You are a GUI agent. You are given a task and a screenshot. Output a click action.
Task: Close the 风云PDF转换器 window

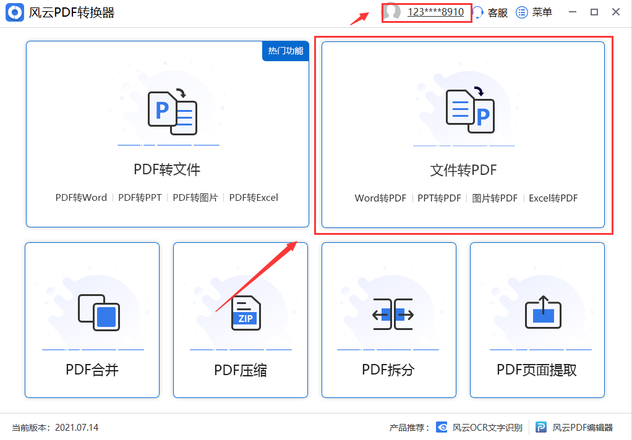click(615, 12)
